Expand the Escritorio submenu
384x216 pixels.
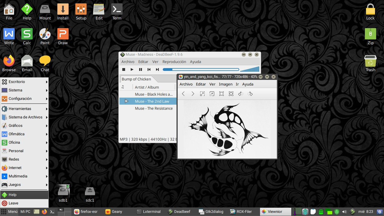coord(24,82)
